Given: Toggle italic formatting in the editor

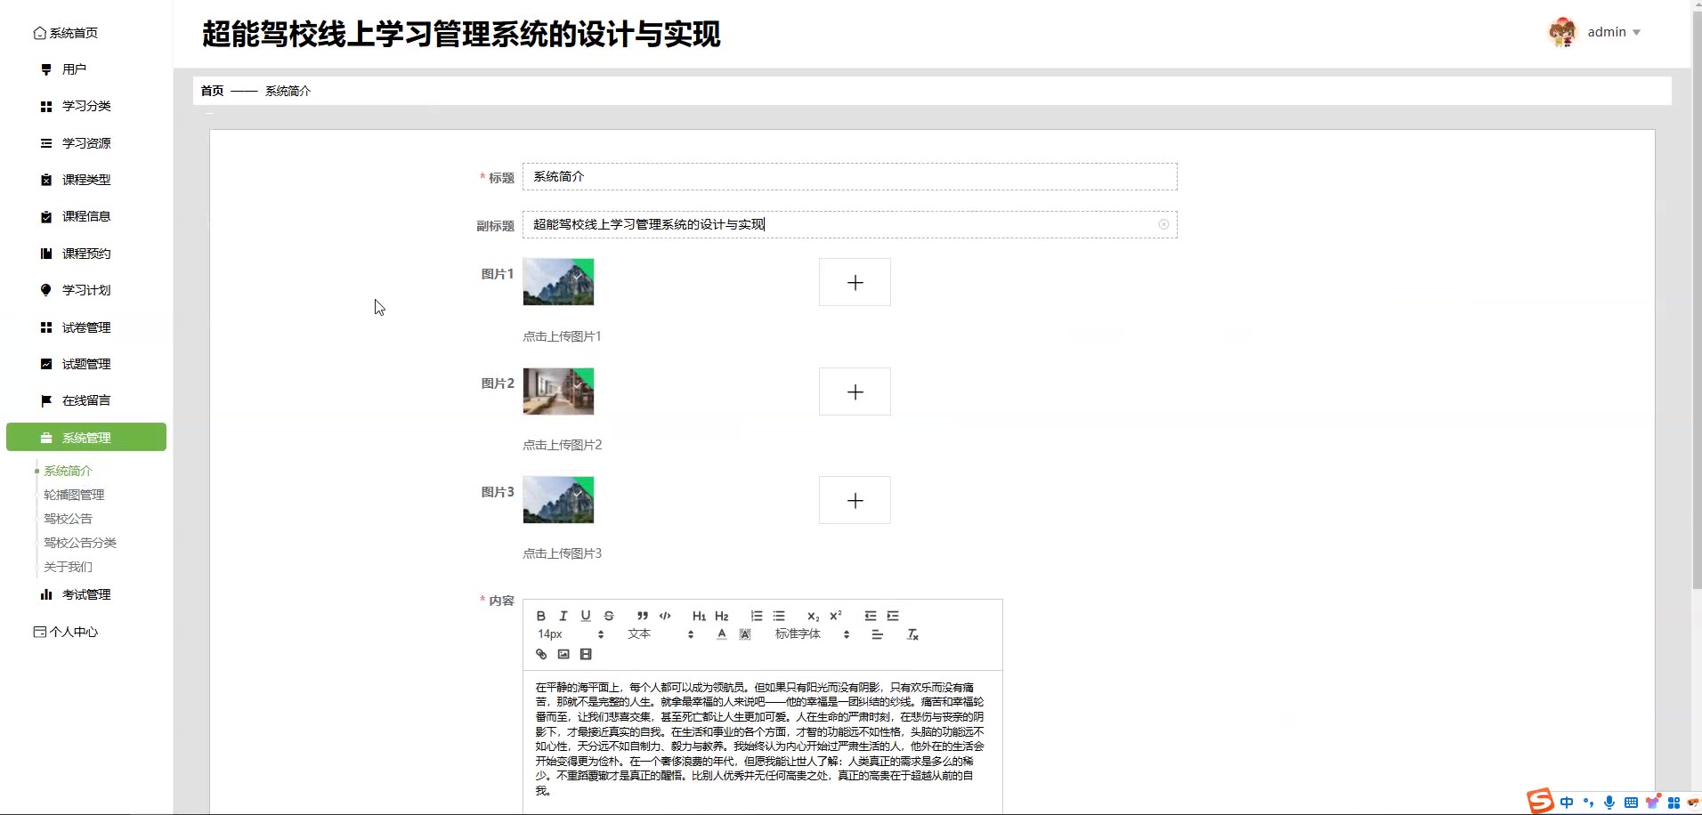Looking at the screenshot, I should [563, 616].
